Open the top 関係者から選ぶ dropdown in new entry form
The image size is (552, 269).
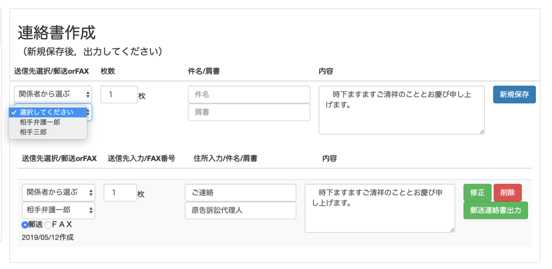click(x=53, y=94)
